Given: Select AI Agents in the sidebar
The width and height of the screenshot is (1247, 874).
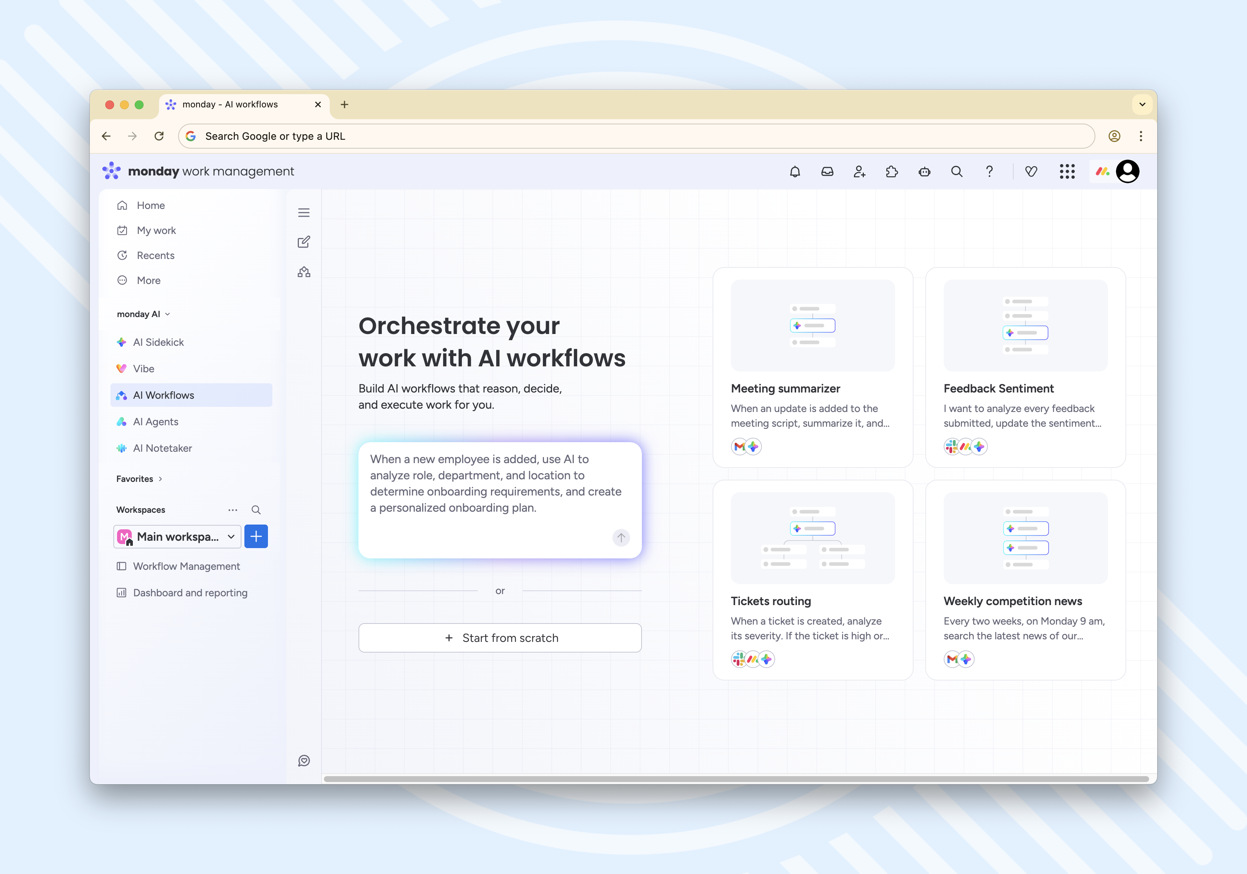Looking at the screenshot, I should 156,421.
